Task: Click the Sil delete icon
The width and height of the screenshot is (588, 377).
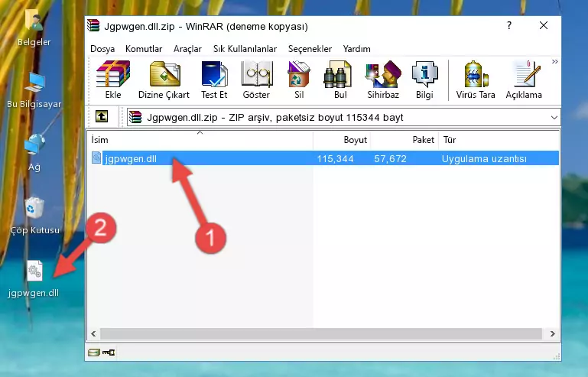Action: [299, 80]
